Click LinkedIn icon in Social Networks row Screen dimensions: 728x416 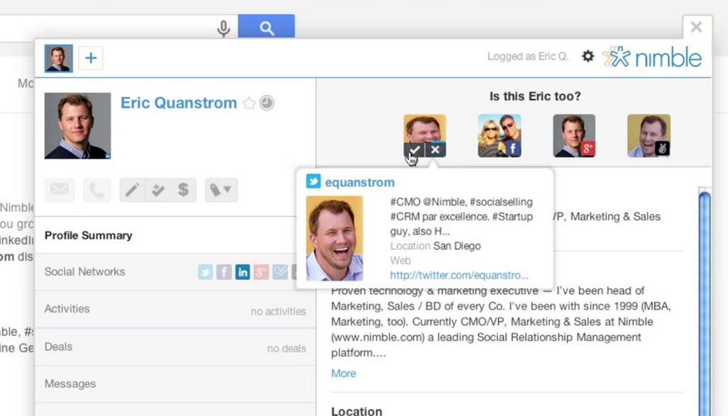click(x=243, y=271)
